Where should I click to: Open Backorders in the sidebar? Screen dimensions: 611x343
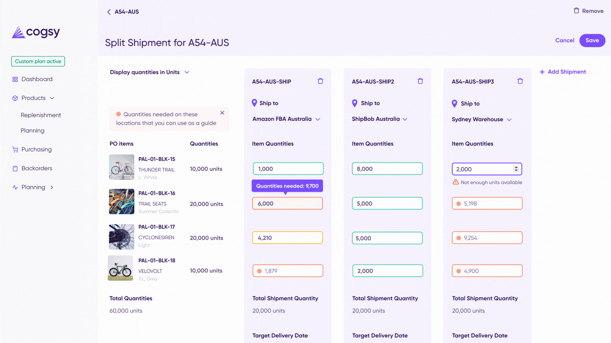click(37, 168)
